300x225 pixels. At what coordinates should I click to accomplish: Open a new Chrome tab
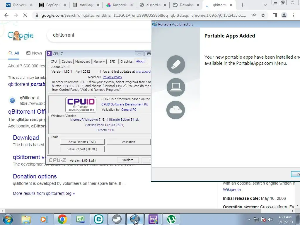coord(242,5)
